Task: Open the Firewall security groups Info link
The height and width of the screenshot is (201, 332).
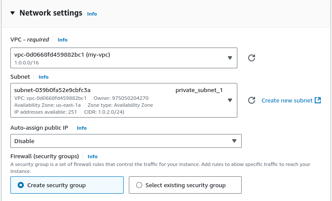Action: click(93, 156)
